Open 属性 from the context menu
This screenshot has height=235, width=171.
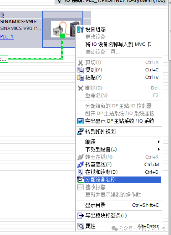tap(119, 226)
